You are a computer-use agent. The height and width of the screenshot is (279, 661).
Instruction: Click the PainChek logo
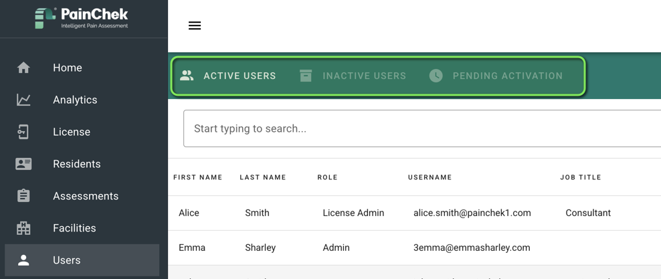[x=82, y=18]
